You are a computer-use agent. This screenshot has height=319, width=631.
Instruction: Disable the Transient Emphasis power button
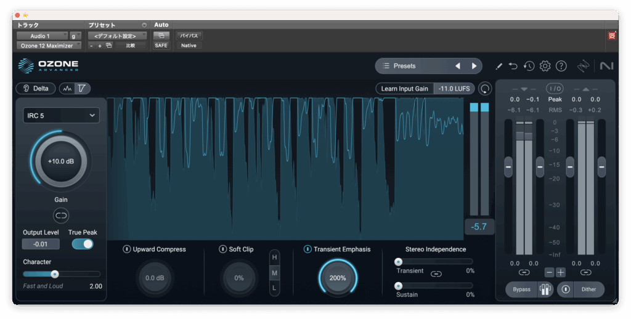[x=307, y=249]
